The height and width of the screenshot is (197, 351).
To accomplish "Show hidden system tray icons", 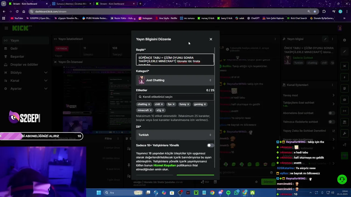I will 310,193.
